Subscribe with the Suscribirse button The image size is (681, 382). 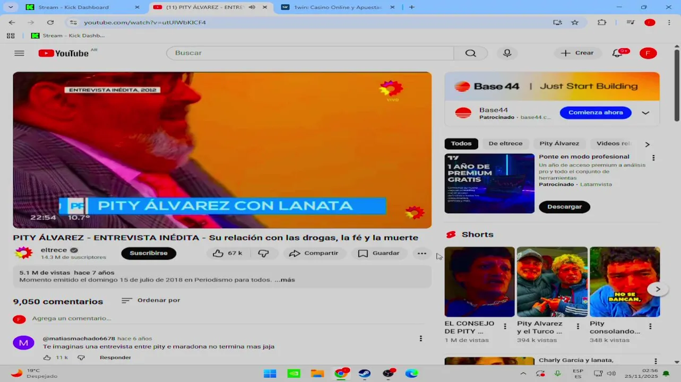coord(149,254)
